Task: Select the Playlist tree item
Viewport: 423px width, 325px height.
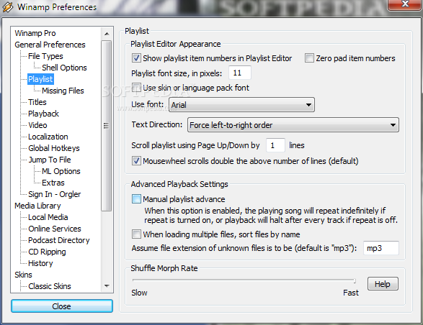Action: (x=40, y=79)
